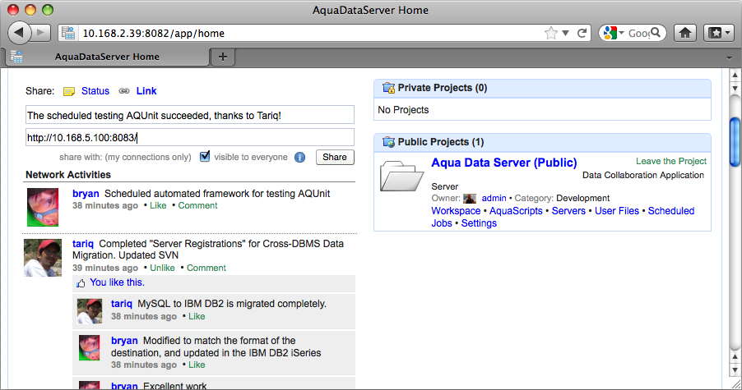Viewport: 742px width, 390px height.
Task: Open the bookmarks menu button
Action: point(719,33)
